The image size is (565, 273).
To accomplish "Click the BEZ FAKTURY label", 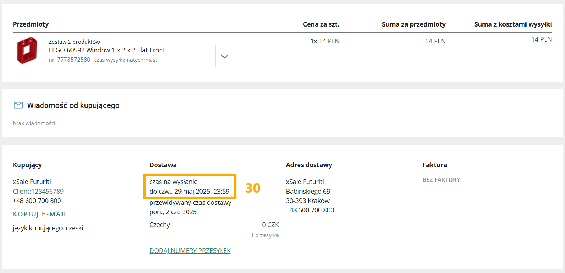I will [x=441, y=180].
